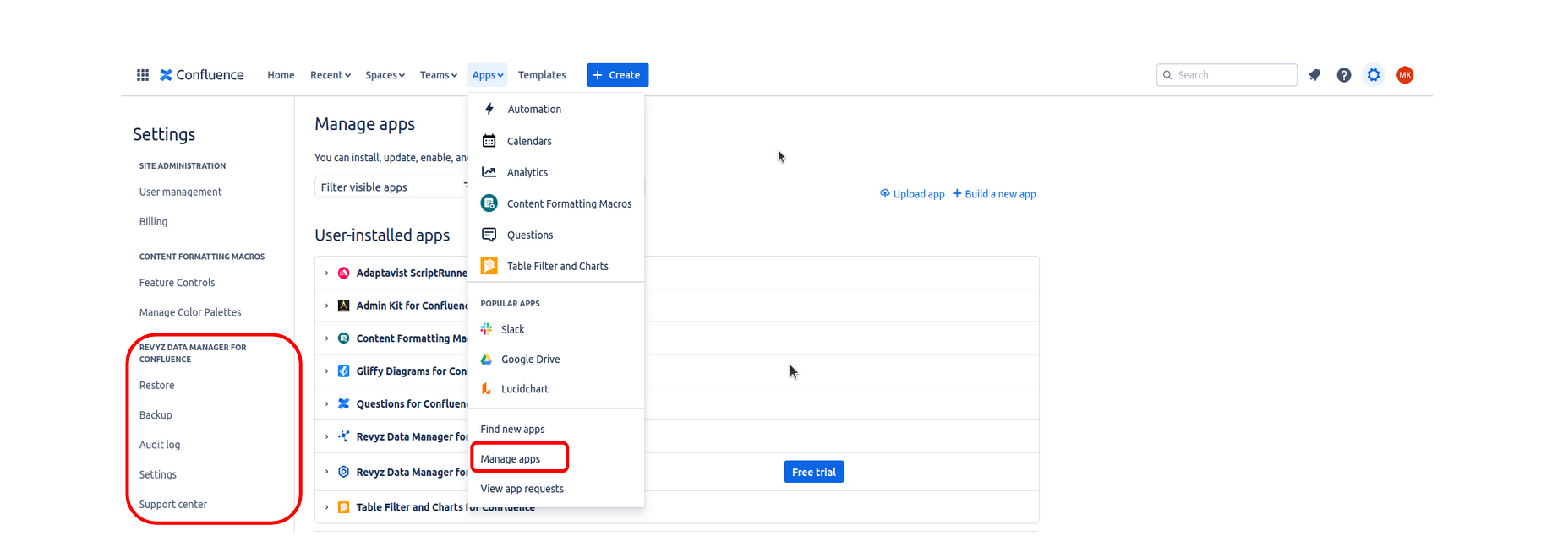
Task: Choose Find new apps menu item
Action: coord(512,429)
